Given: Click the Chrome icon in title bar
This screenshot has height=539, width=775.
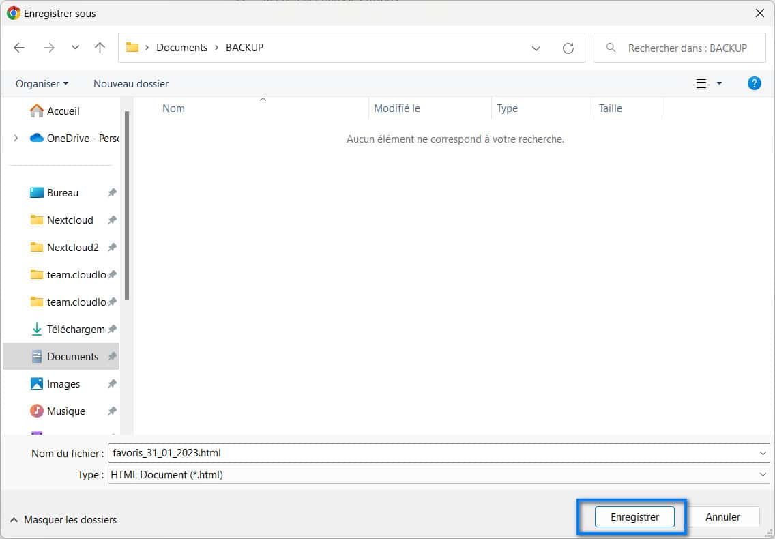Looking at the screenshot, I should coord(14,14).
